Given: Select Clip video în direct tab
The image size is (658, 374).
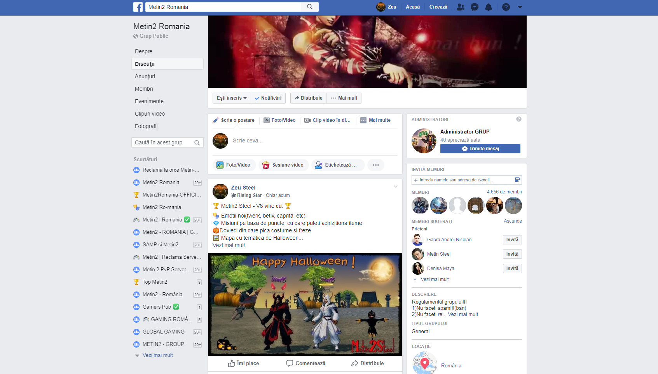Looking at the screenshot, I should pyautogui.click(x=328, y=120).
